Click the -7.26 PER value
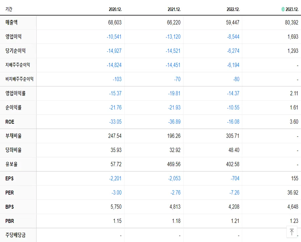Screen dimensions: 301x242 pyautogui.click(x=235, y=193)
